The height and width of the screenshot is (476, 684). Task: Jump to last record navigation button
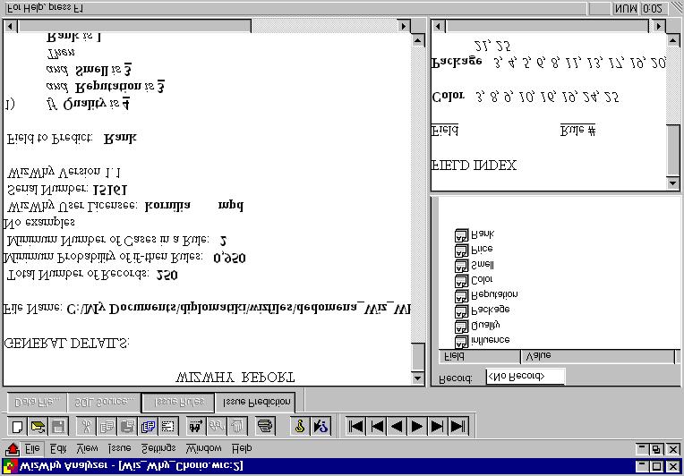tap(457, 426)
